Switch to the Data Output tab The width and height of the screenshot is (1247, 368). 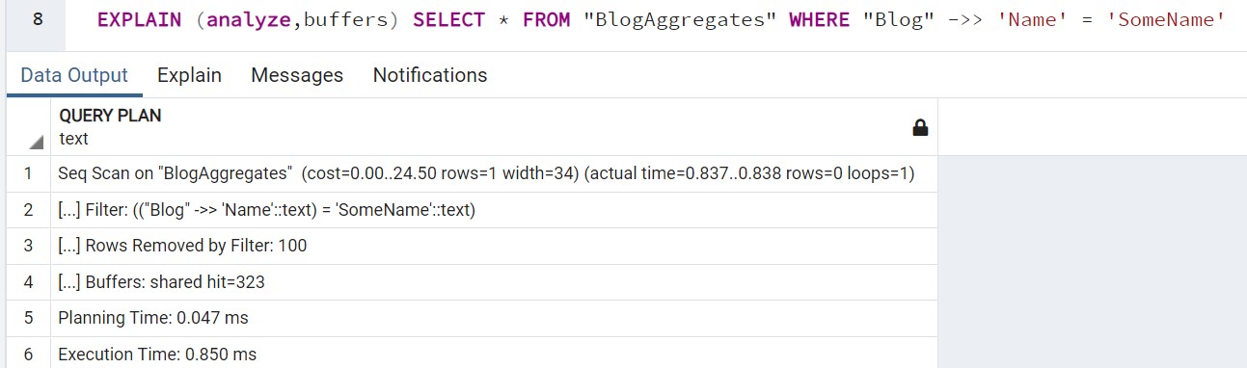[x=74, y=75]
